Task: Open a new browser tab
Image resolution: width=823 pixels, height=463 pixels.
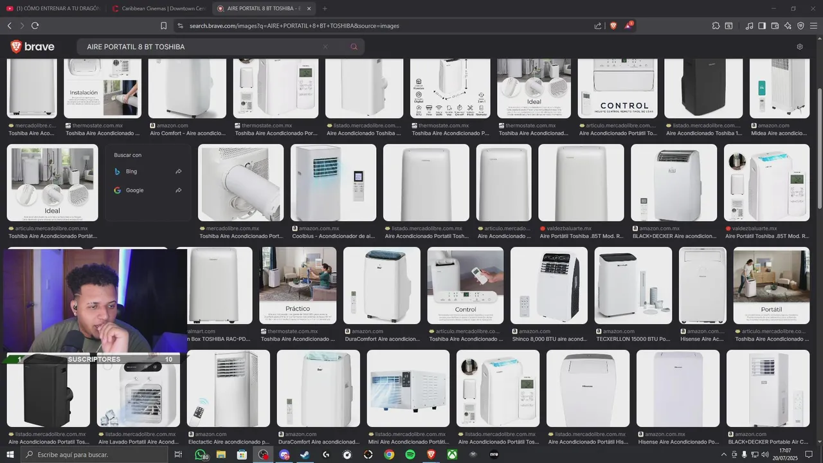Action: [325, 8]
